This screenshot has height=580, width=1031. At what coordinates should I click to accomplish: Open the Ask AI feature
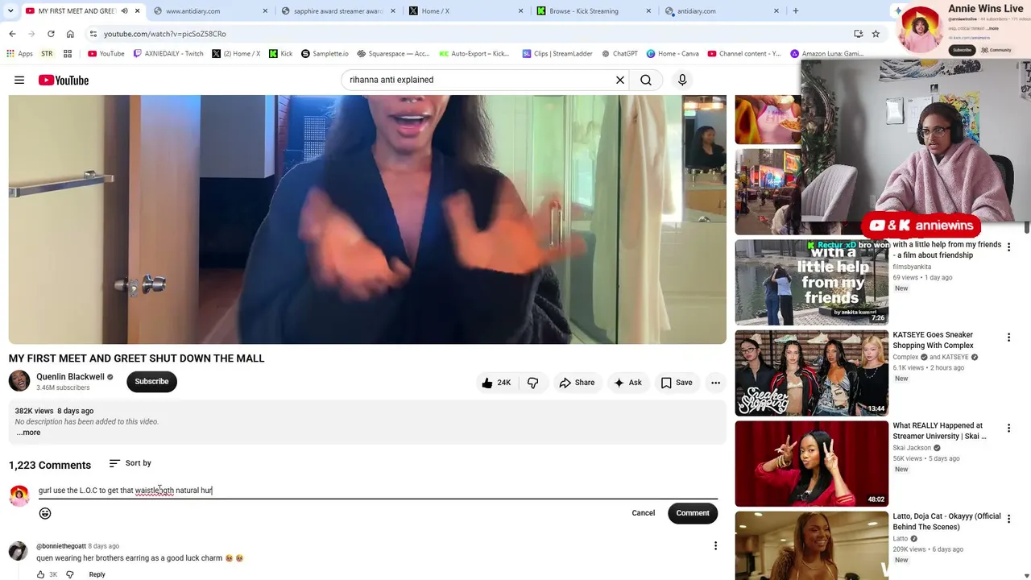click(627, 383)
